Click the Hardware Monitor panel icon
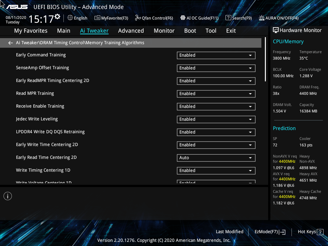 click(276, 30)
